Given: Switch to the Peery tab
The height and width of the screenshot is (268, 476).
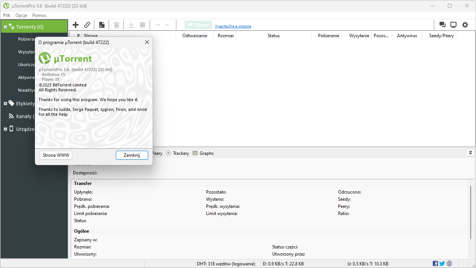Looking at the screenshot, I should click(157, 153).
